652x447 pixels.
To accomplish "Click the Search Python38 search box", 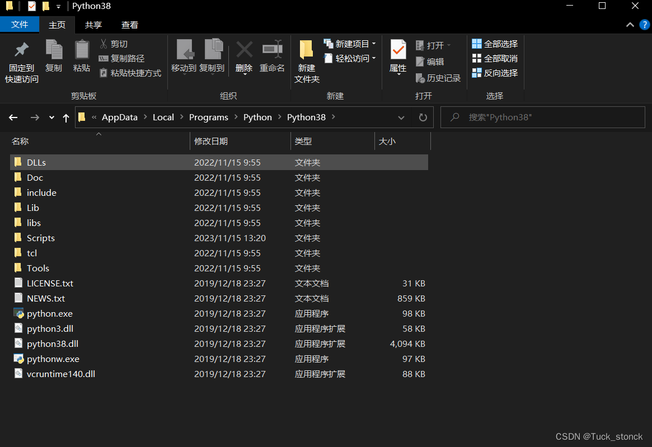I will click(543, 117).
